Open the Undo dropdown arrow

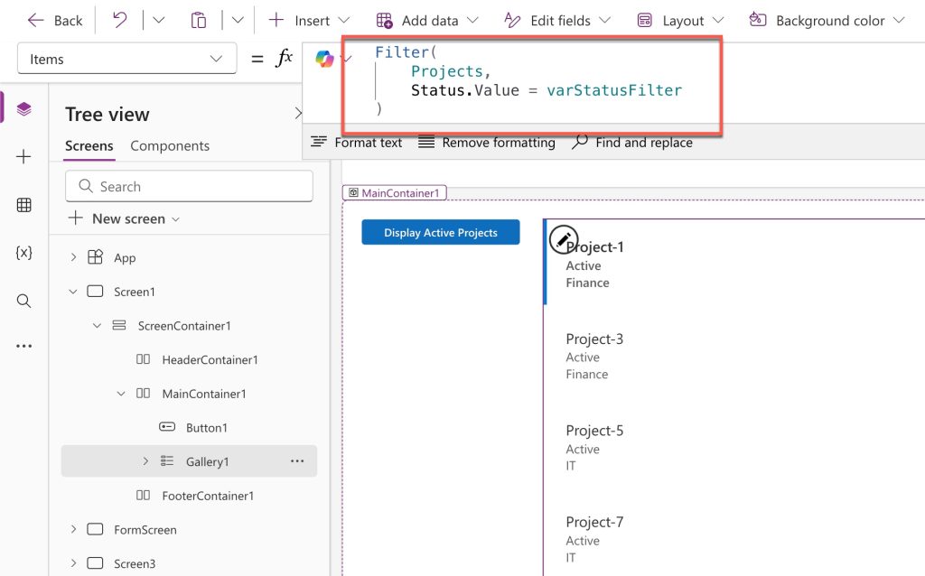pos(159,21)
